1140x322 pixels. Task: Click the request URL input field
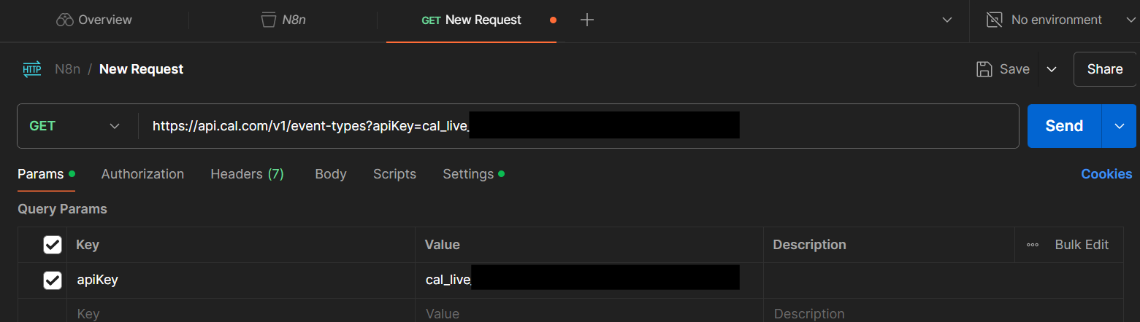(876, 126)
